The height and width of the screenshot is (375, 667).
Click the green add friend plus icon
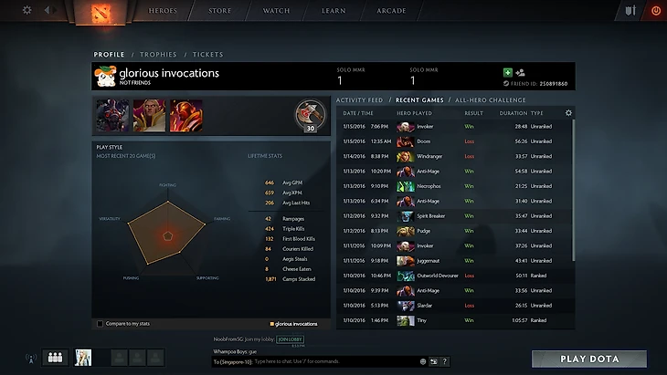click(x=507, y=73)
